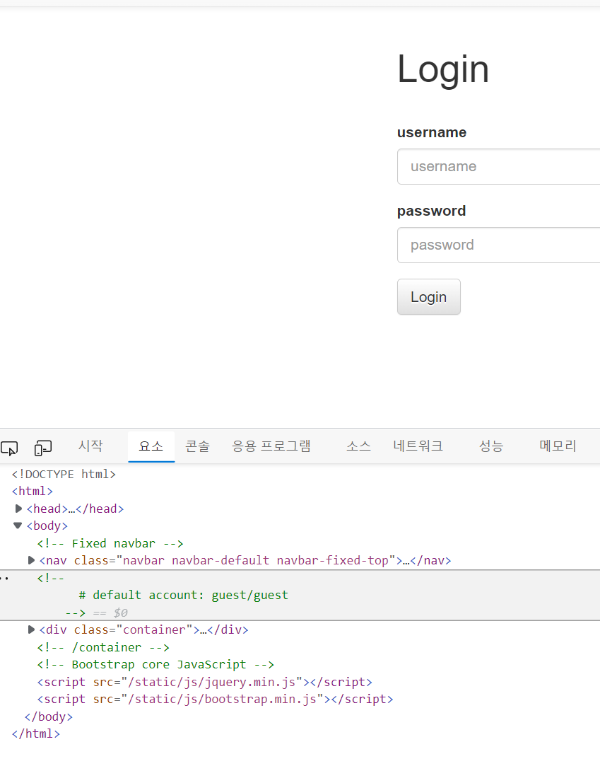Viewport: 600px width, 766px height.
Task: Click the Login button
Action: click(429, 297)
